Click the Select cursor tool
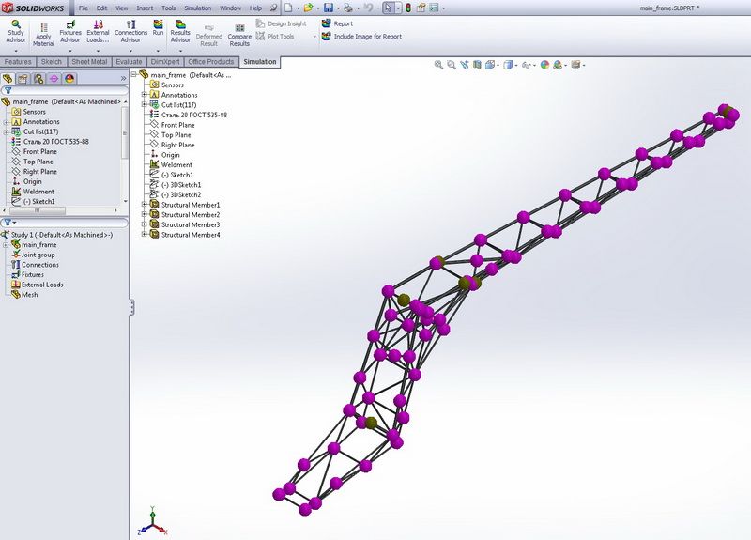The height and width of the screenshot is (540, 751). click(x=389, y=8)
